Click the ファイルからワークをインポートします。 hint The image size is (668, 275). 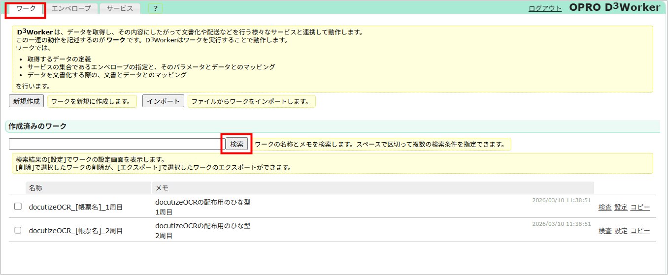(251, 101)
